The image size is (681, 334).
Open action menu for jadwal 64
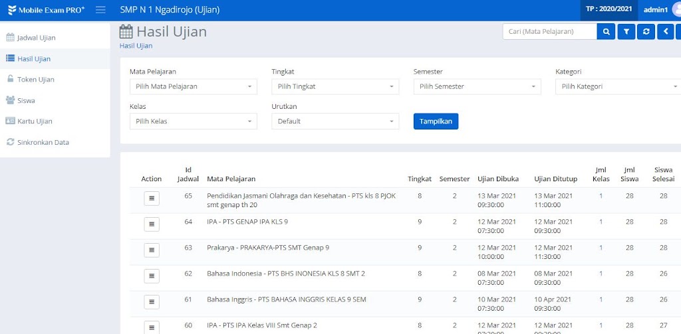tap(152, 224)
